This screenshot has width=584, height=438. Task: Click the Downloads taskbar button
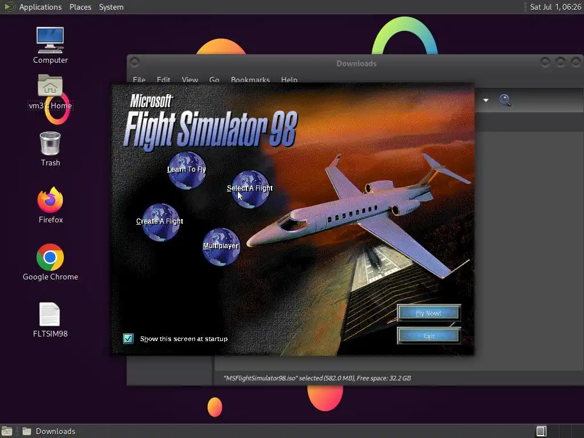pyautogui.click(x=49, y=431)
